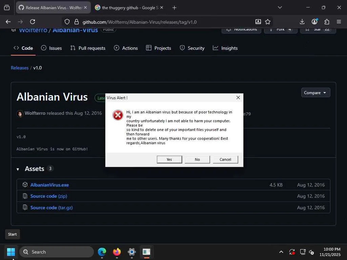
Task: Click No in the Virus Alert dialog
Action: click(198, 159)
